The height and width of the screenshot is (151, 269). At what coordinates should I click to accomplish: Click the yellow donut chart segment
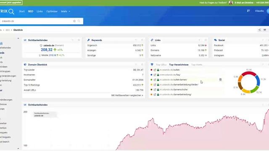[246, 91]
